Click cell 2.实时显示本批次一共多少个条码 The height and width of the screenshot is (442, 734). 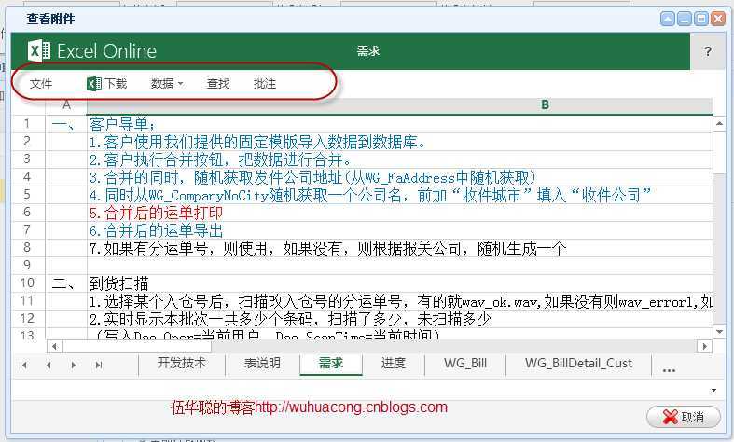(290, 319)
